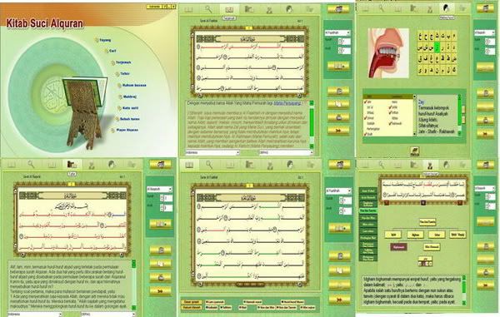Open the Al Baqarah surah dropdown beside the Tafsir page
The image size is (500, 317).
[x=159, y=190]
